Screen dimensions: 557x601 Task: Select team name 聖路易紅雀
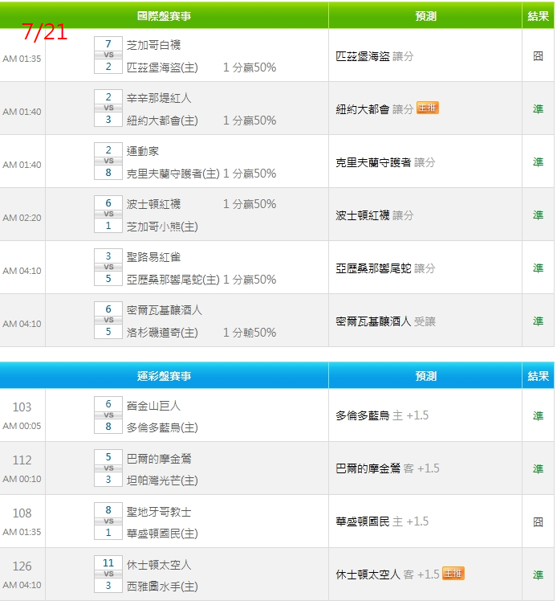pyautogui.click(x=153, y=257)
